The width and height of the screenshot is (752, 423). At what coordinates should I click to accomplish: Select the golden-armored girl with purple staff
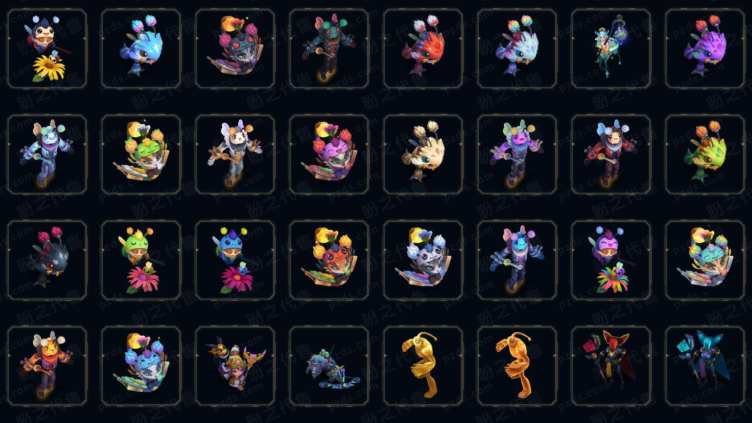(x=235, y=366)
